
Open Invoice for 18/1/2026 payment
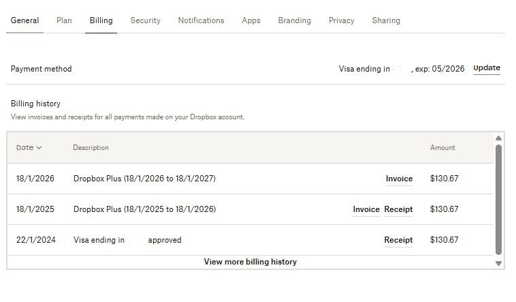399,179
